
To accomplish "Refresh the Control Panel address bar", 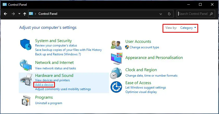I will (169, 14).
